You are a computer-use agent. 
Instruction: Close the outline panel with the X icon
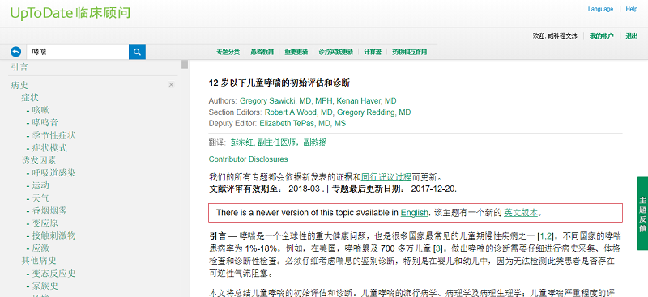[171, 85]
